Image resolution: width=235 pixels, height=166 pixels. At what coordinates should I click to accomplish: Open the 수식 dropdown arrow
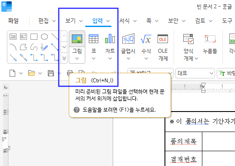click(146, 58)
